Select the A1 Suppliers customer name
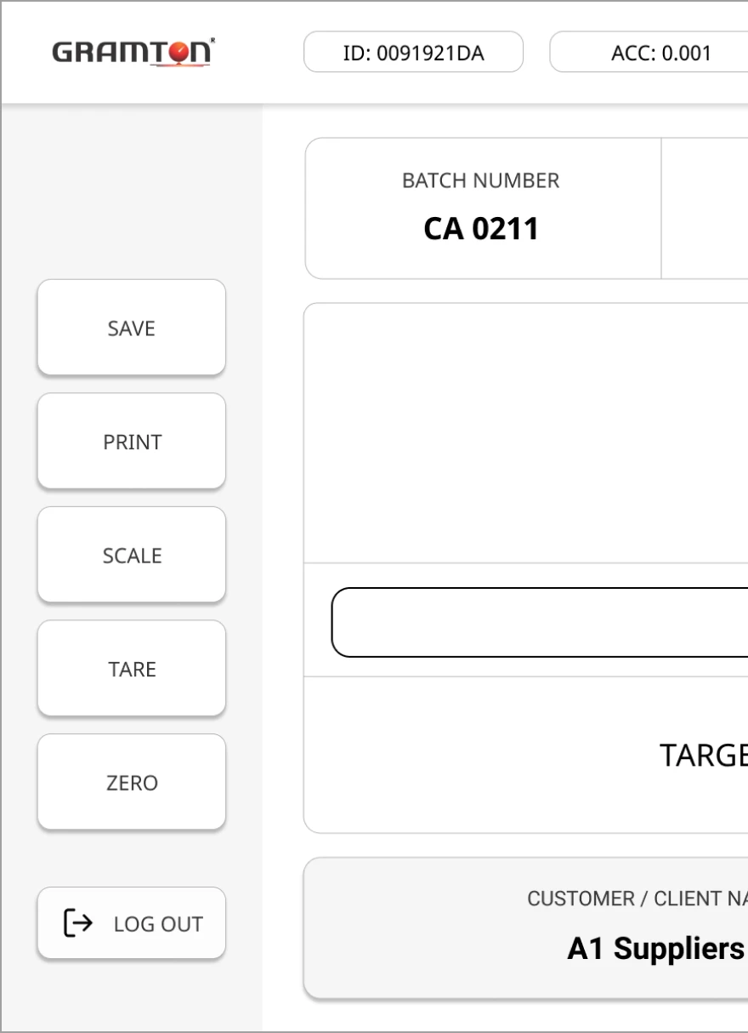Screen dimensions: 748x1033 point(657,949)
